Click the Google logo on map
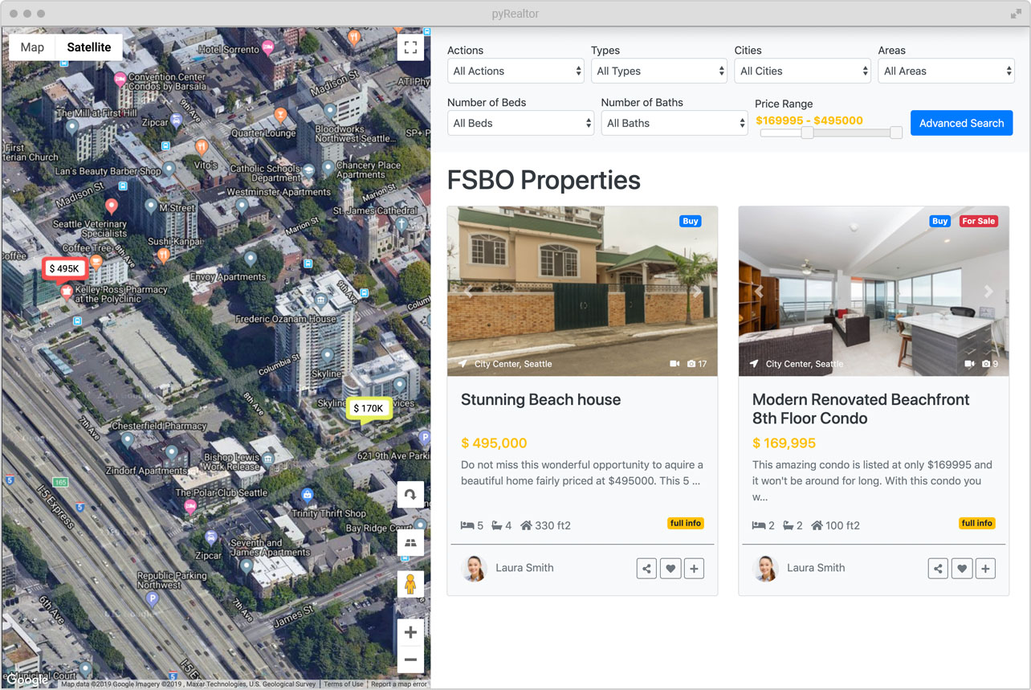This screenshot has width=1031, height=690. click(x=27, y=680)
